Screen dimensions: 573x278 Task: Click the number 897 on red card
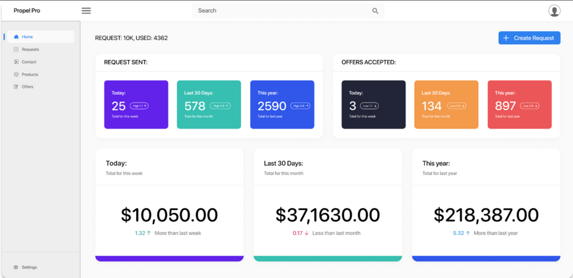click(x=505, y=106)
